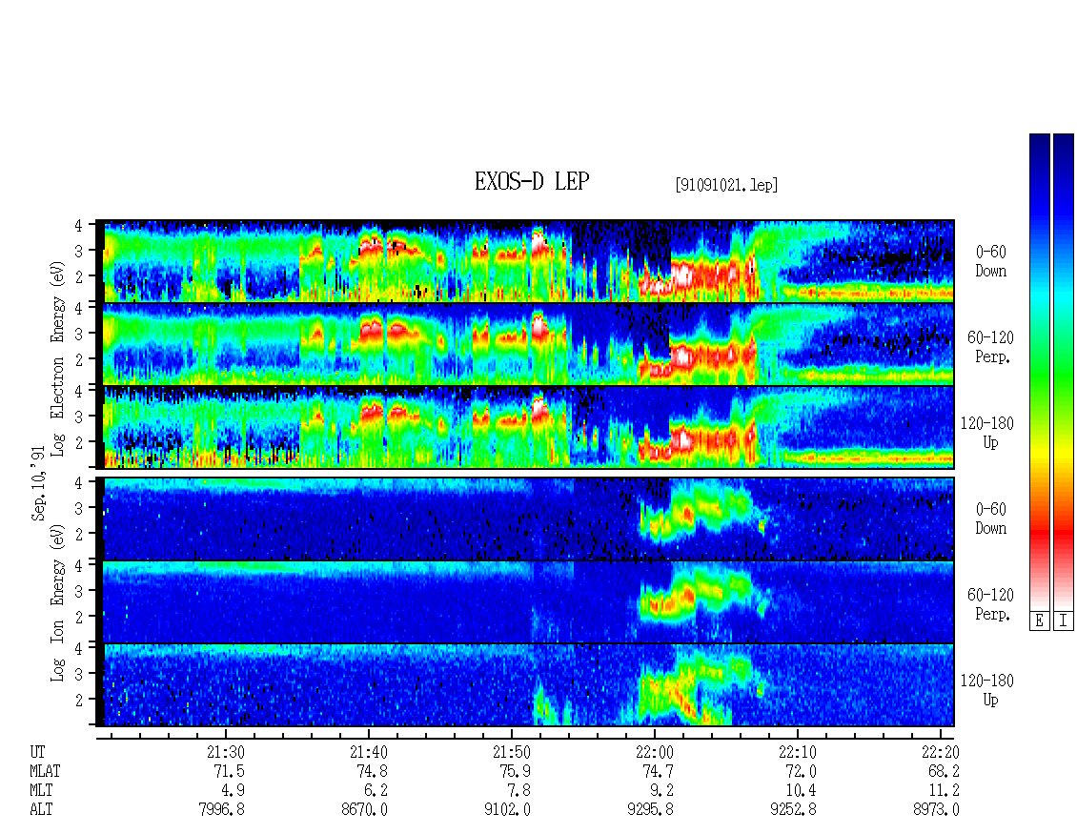The image size is (1077, 834).
Task: Click the electron 120-180 Up pitch angle label
Action: pyautogui.click(x=987, y=433)
